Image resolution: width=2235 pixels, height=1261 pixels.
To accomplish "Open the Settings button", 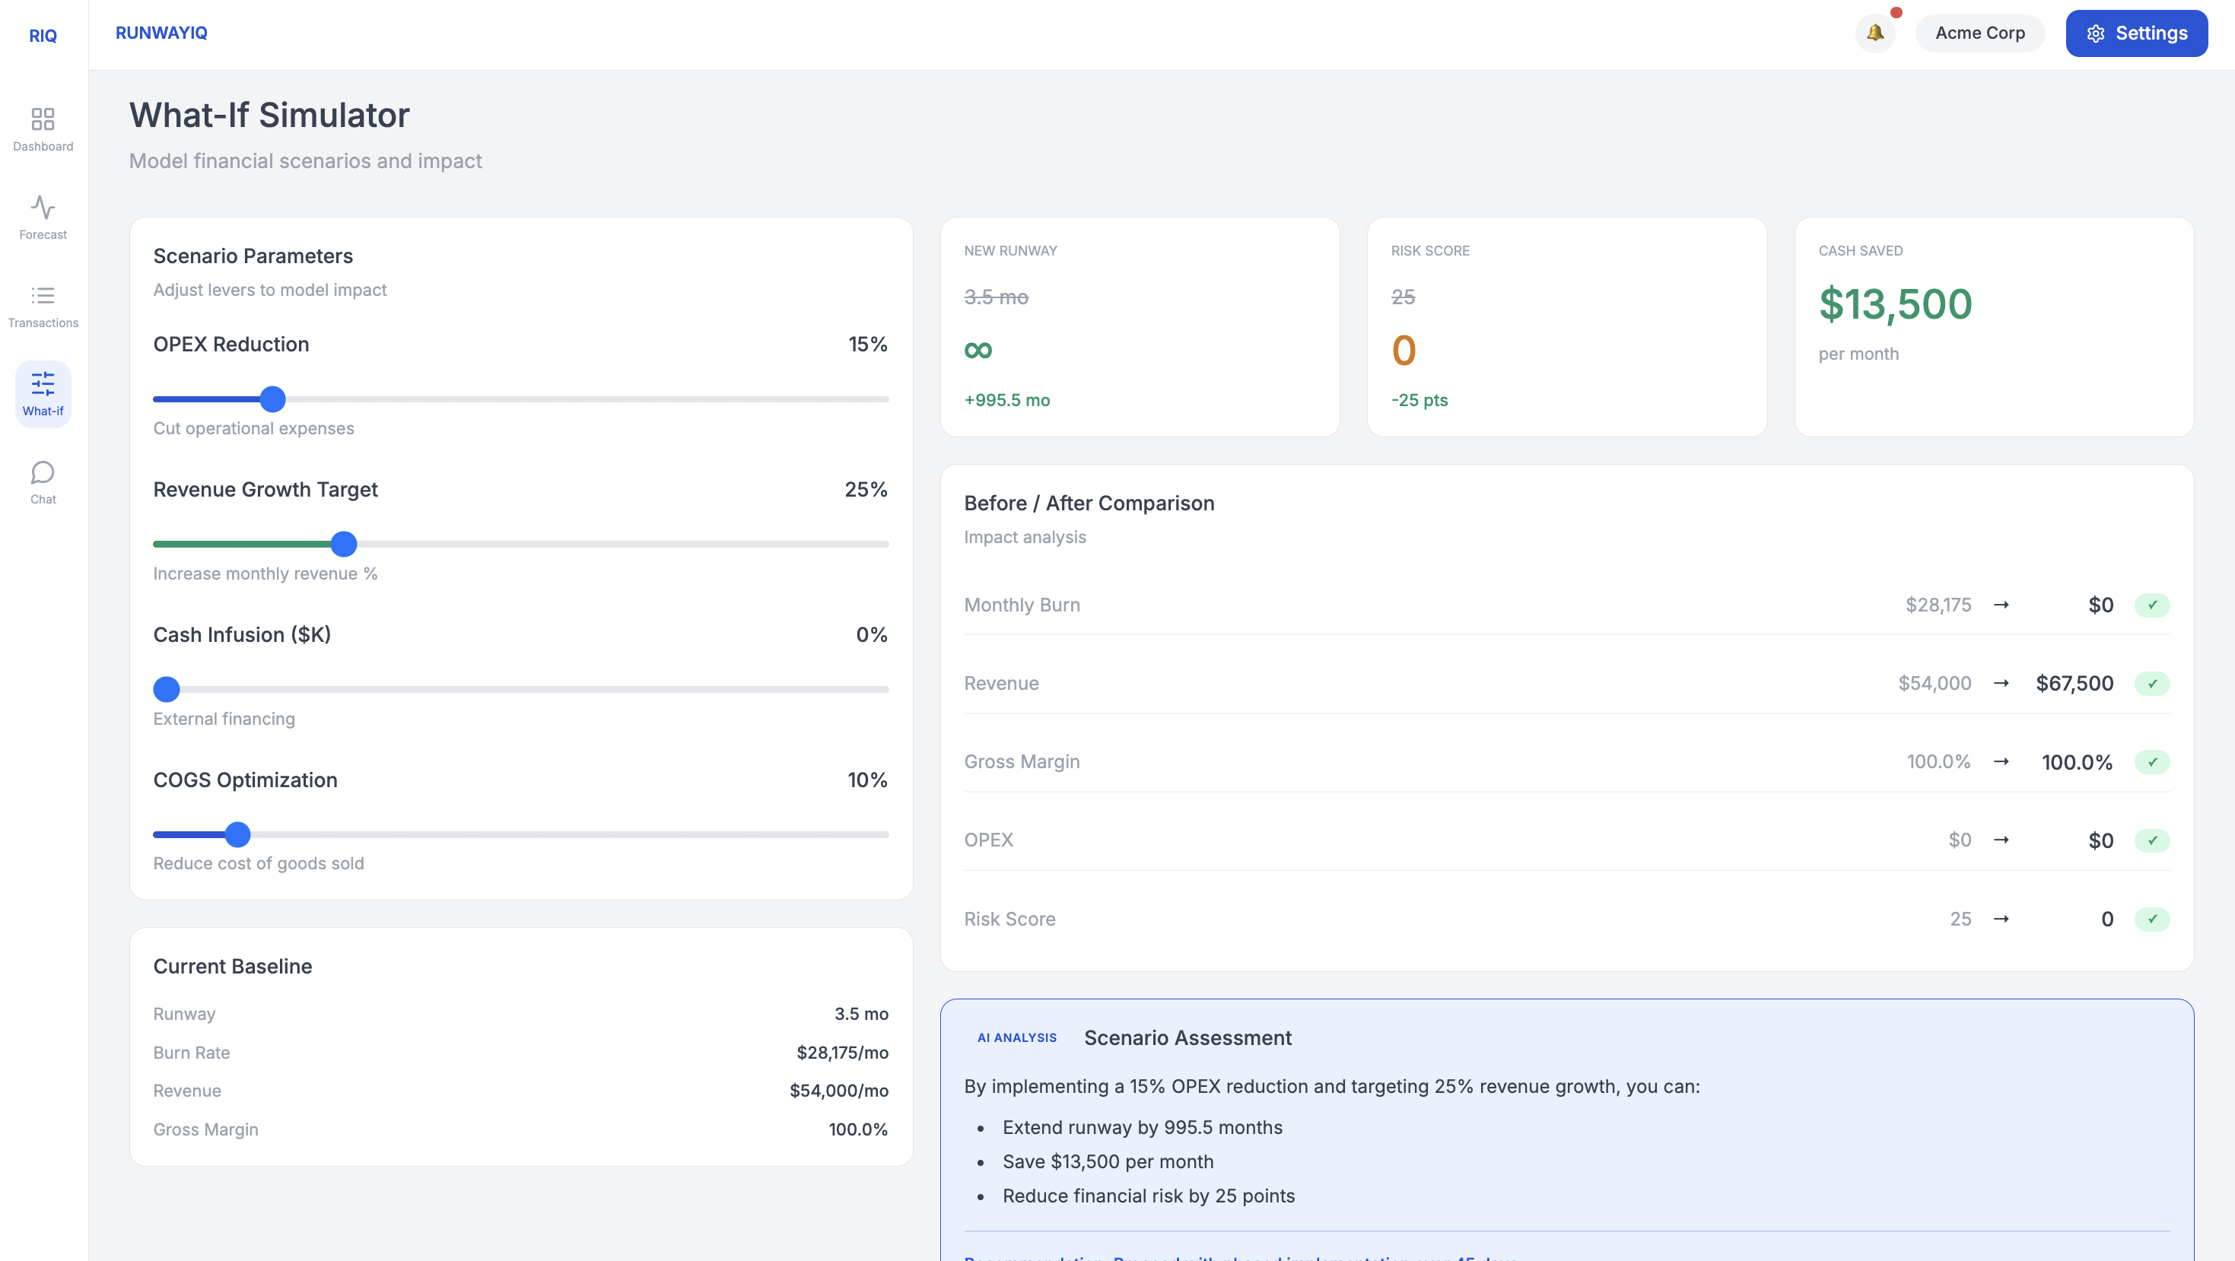I will 2136,33.
